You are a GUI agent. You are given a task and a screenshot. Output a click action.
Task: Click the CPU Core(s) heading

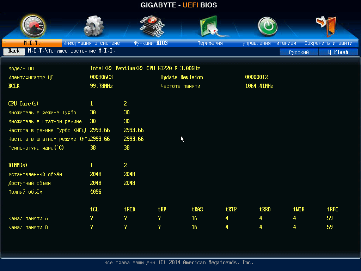pos(23,103)
